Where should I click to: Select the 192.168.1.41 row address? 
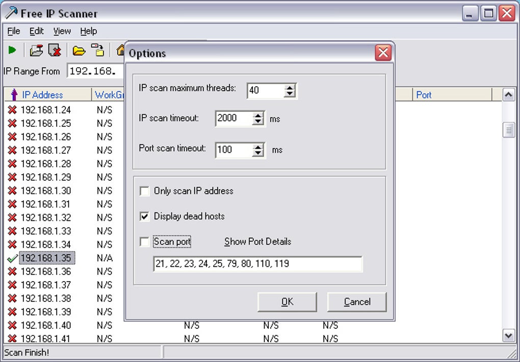tap(45, 339)
